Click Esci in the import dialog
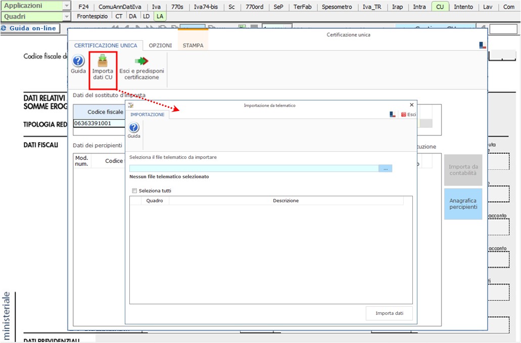 [408, 115]
